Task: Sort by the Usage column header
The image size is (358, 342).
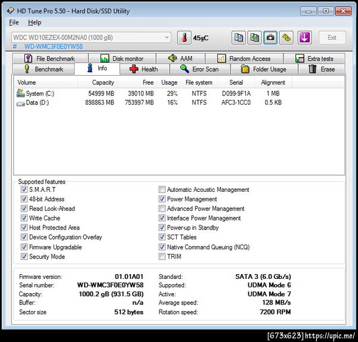Action: [x=169, y=83]
